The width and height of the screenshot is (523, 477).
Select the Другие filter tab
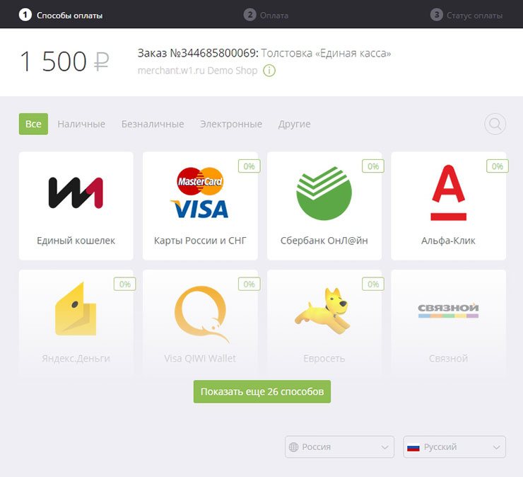click(294, 124)
